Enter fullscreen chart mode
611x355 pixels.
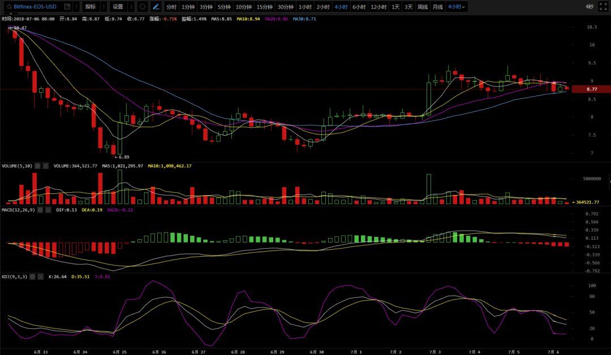[x=603, y=7]
